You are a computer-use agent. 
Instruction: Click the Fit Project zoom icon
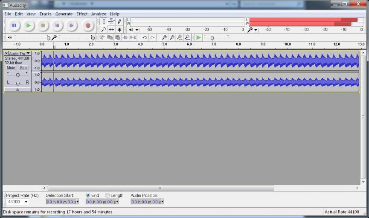pos(187,37)
